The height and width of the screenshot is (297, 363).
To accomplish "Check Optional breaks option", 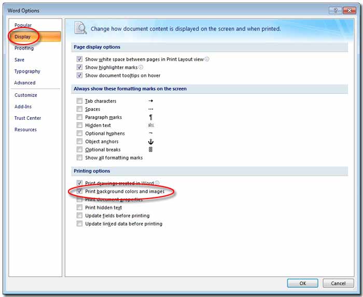I will tap(79, 149).
